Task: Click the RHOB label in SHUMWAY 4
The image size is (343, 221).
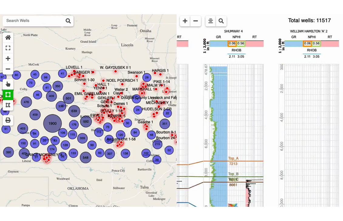Action: (x=236, y=50)
